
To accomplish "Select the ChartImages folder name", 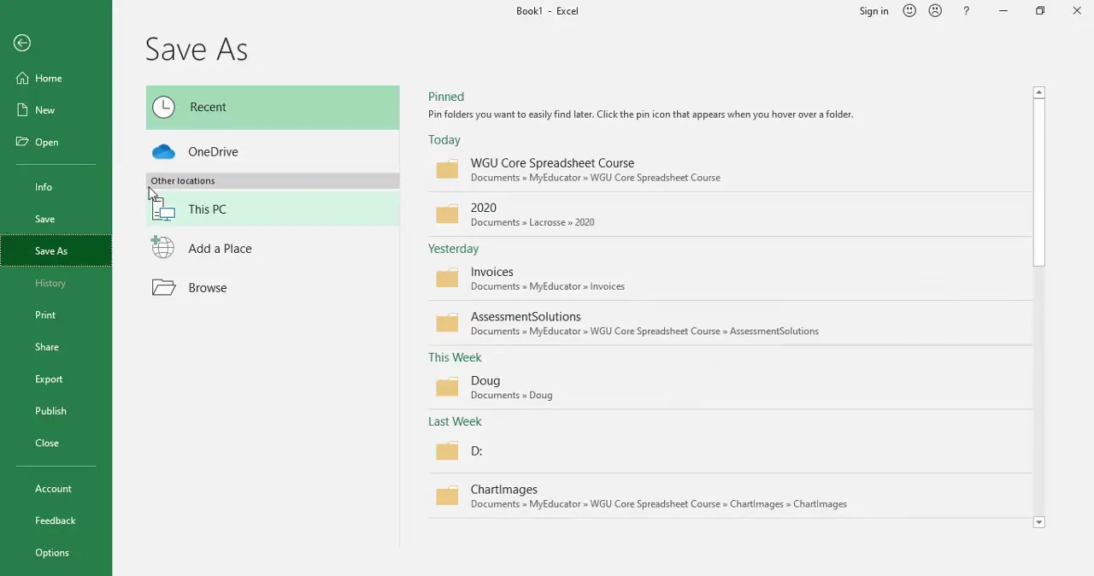I will 503,490.
